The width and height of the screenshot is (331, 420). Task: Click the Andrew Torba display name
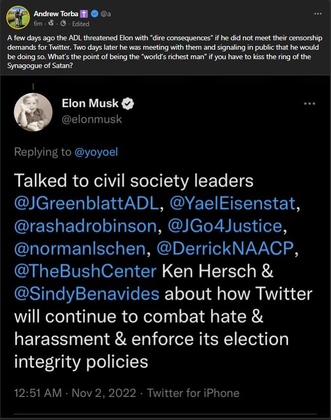point(55,14)
